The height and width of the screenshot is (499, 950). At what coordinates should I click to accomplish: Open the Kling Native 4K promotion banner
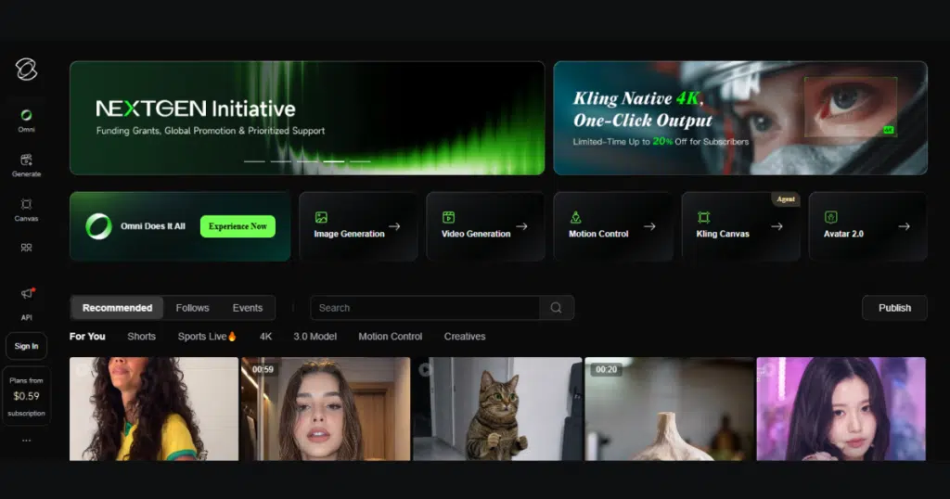coord(740,118)
